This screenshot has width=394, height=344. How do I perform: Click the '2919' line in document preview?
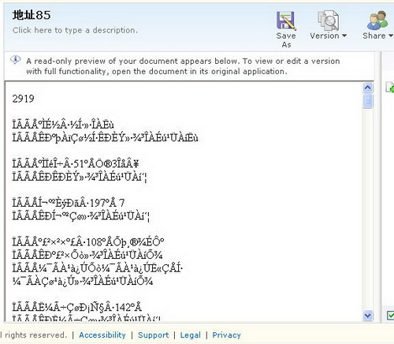click(23, 99)
